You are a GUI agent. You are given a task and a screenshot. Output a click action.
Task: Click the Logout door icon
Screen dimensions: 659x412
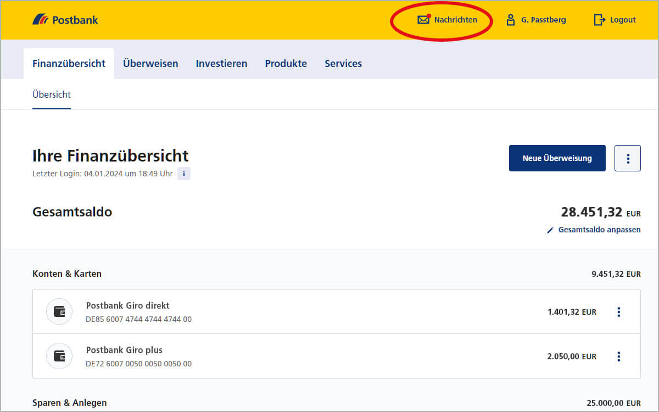tap(599, 20)
